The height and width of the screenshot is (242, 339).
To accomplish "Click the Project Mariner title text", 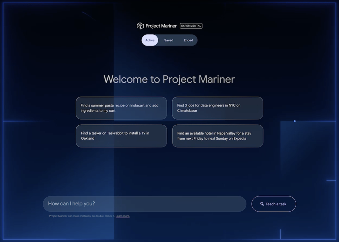I will [x=161, y=26].
